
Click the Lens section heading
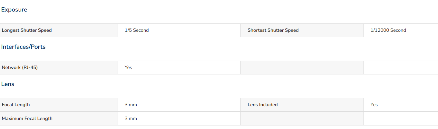click(x=8, y=84)
